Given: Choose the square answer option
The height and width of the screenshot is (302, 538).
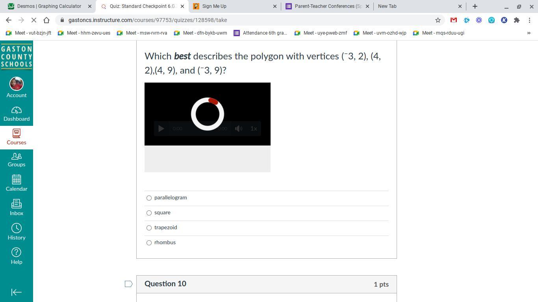Looking at the screenshot, I should click(x=149, y=213).
